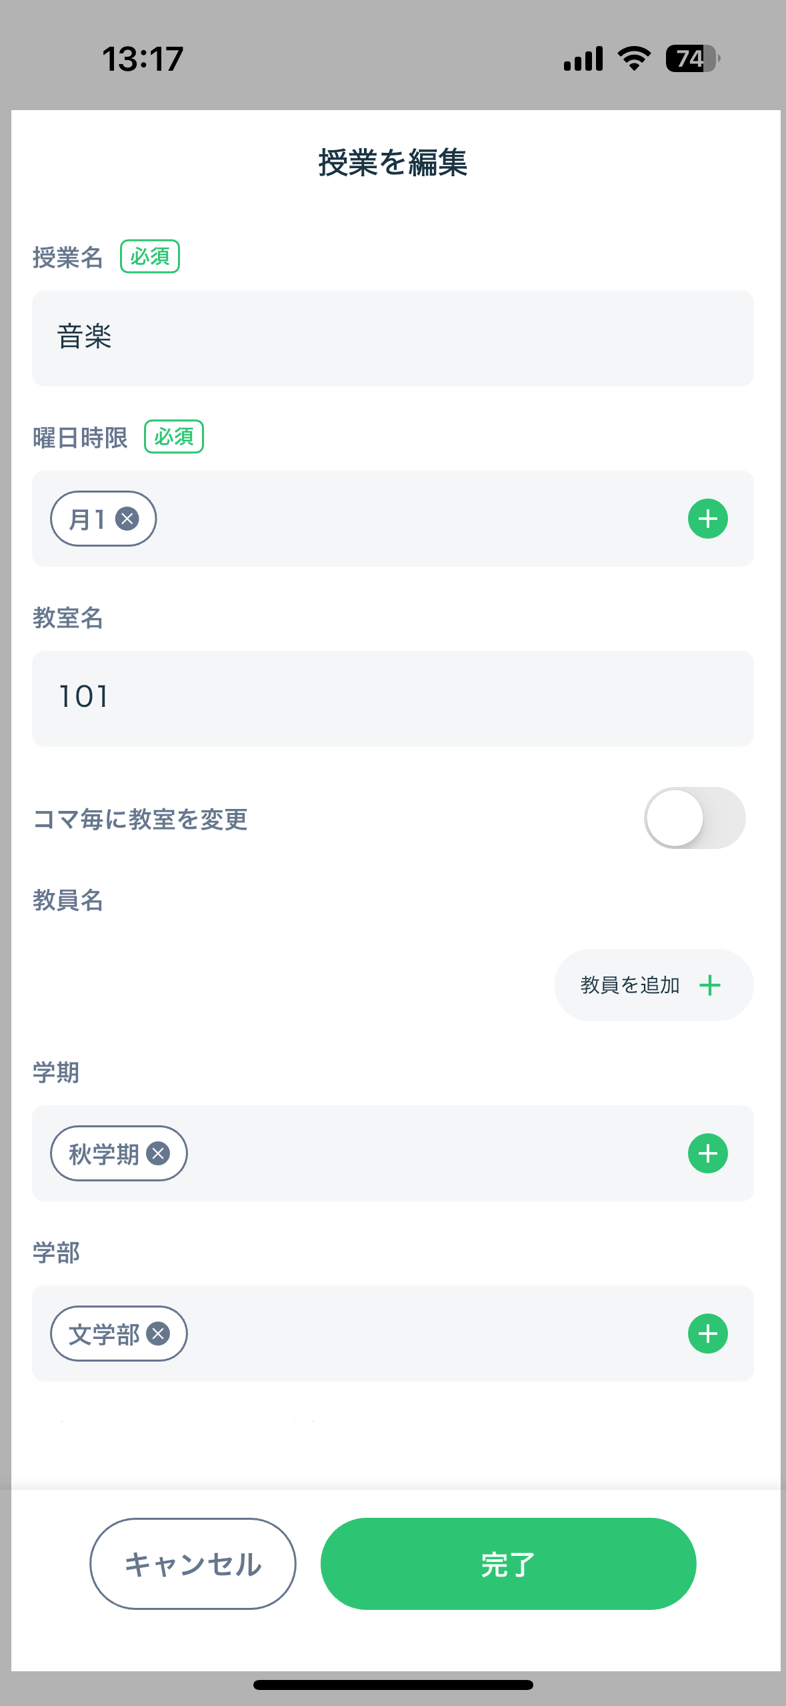
Task: Toggle コマ毎に教室を変更 switch
Action: pos(695,818)
